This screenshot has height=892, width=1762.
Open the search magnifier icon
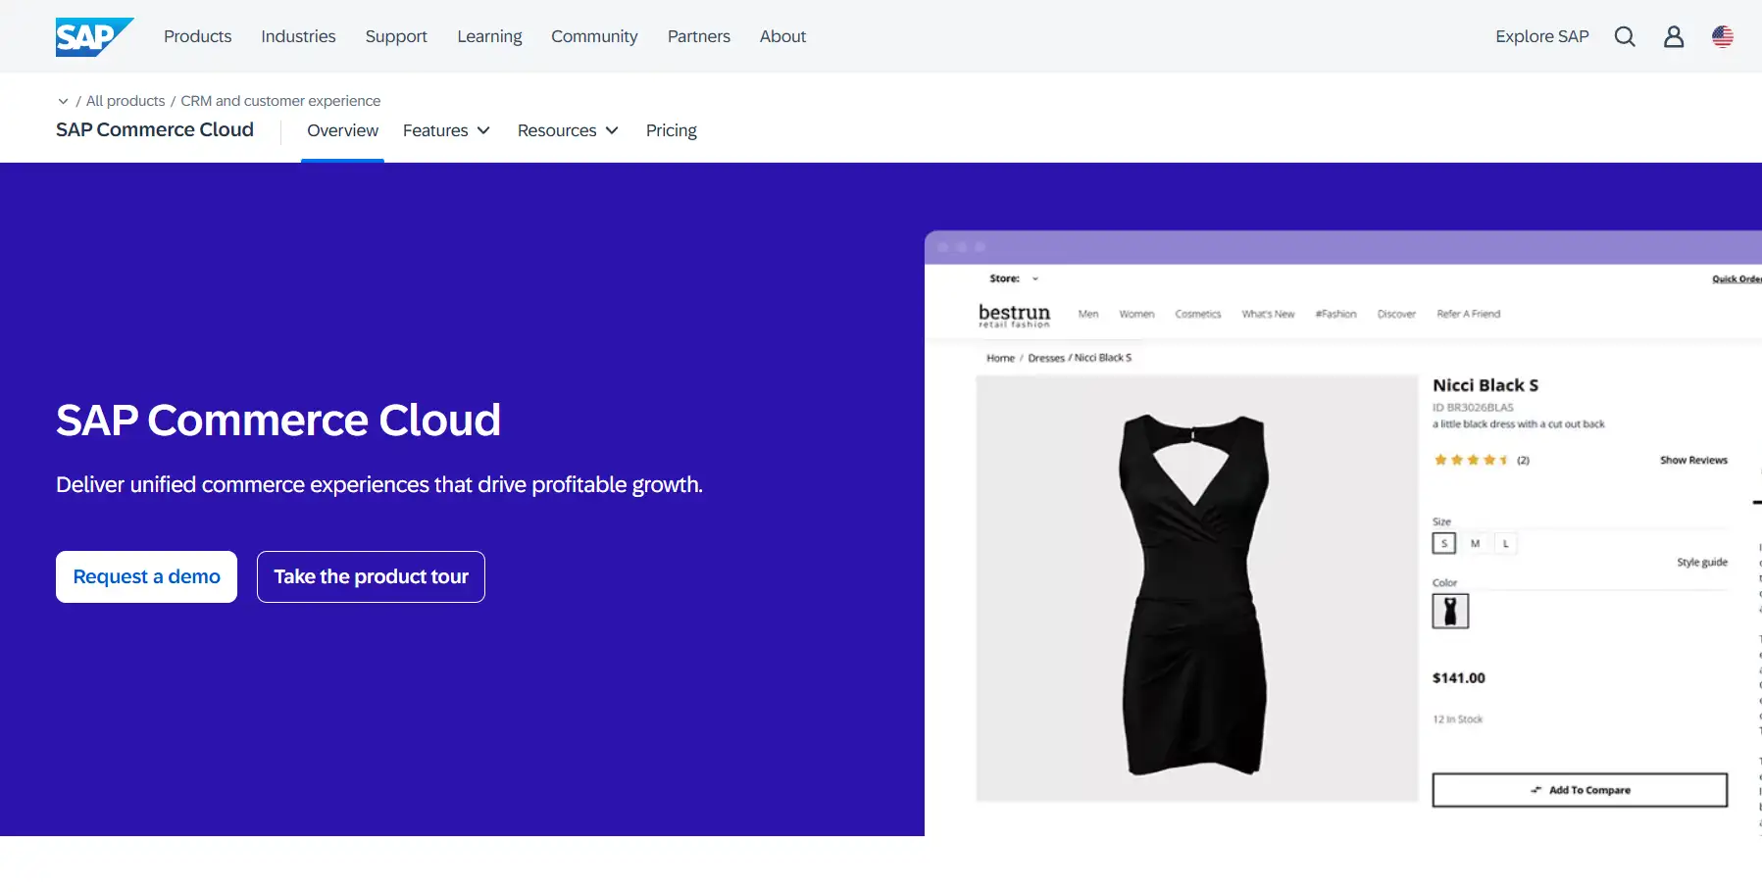coord(1625,36)
